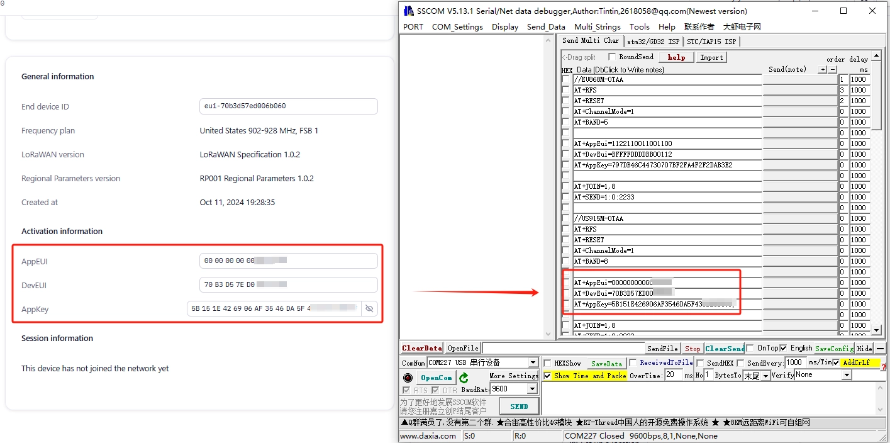890x443 pixels.
Task: Click the port status indicator light
Action: [408, 378]
